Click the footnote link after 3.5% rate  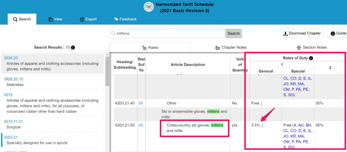(261, 125)
